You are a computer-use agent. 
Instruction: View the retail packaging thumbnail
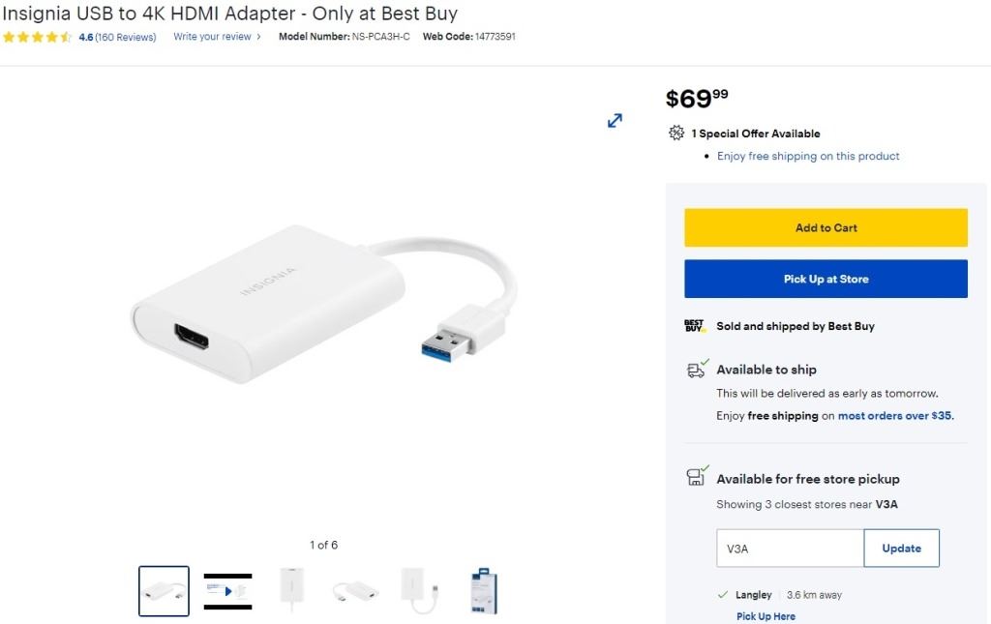483,590
